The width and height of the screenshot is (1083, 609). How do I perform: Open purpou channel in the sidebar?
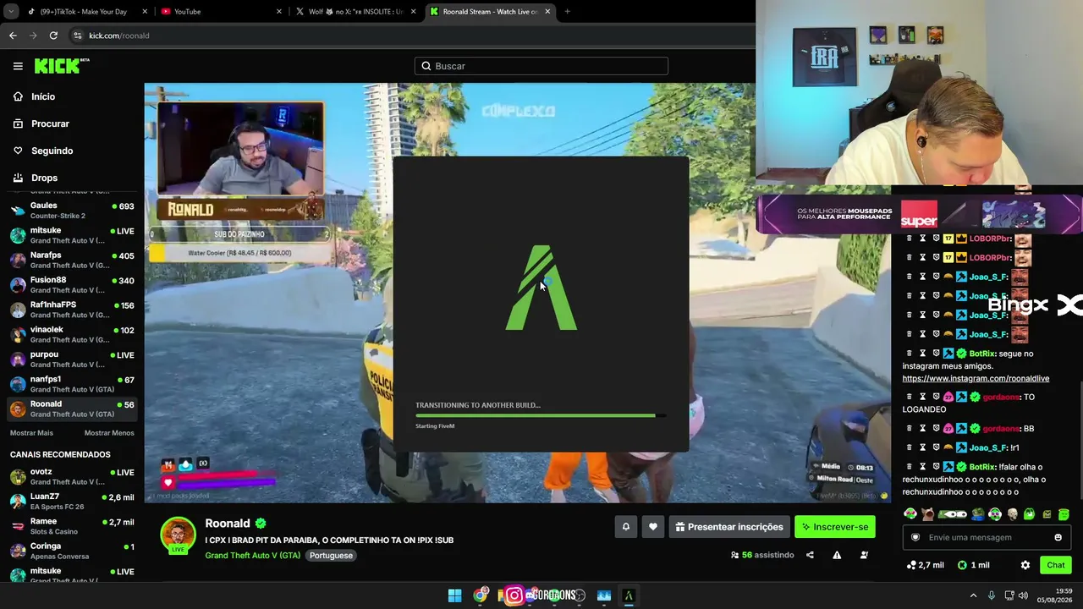(x=72, y=359)
